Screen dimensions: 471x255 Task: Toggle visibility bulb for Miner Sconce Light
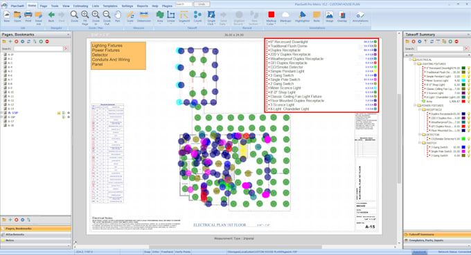pos(469,81)
